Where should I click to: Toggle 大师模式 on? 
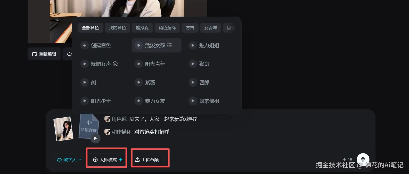point(108,159)
